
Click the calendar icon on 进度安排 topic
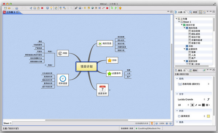(x=102, y=88)
